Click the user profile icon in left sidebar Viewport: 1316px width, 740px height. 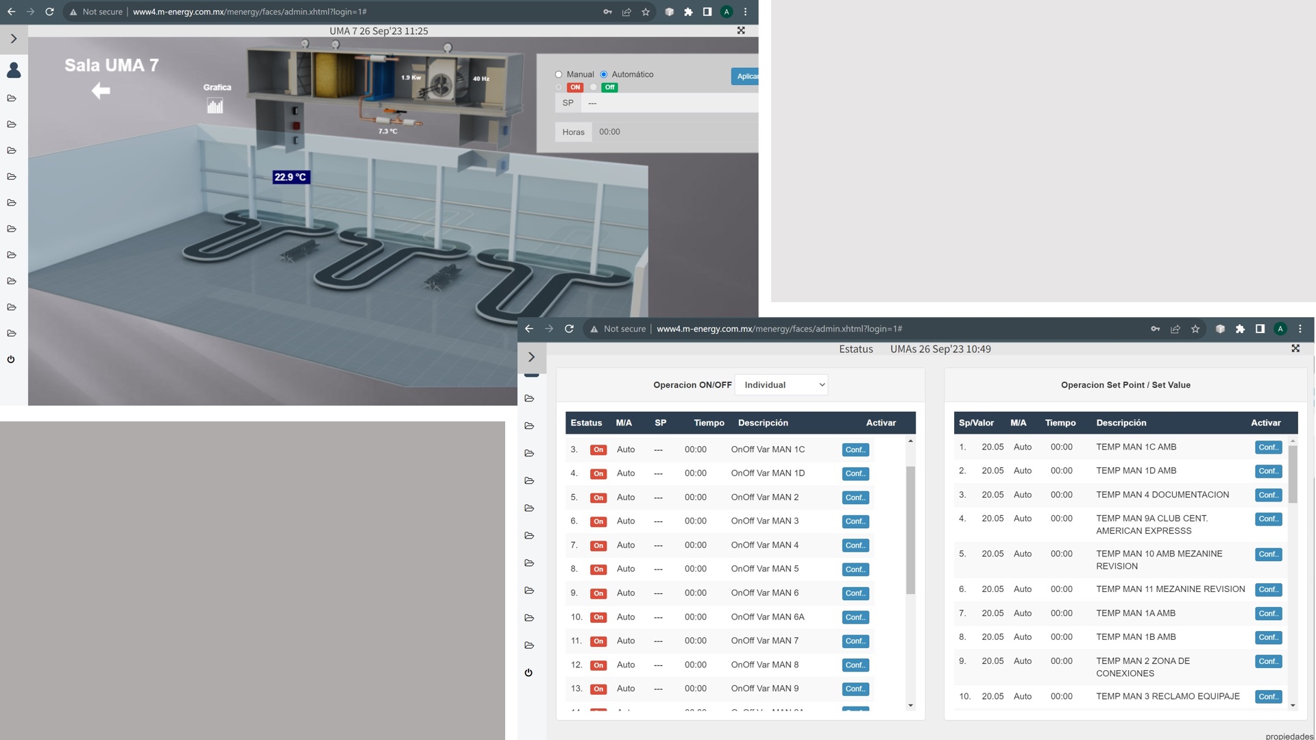pyautogui.click(x=14, y=70)
